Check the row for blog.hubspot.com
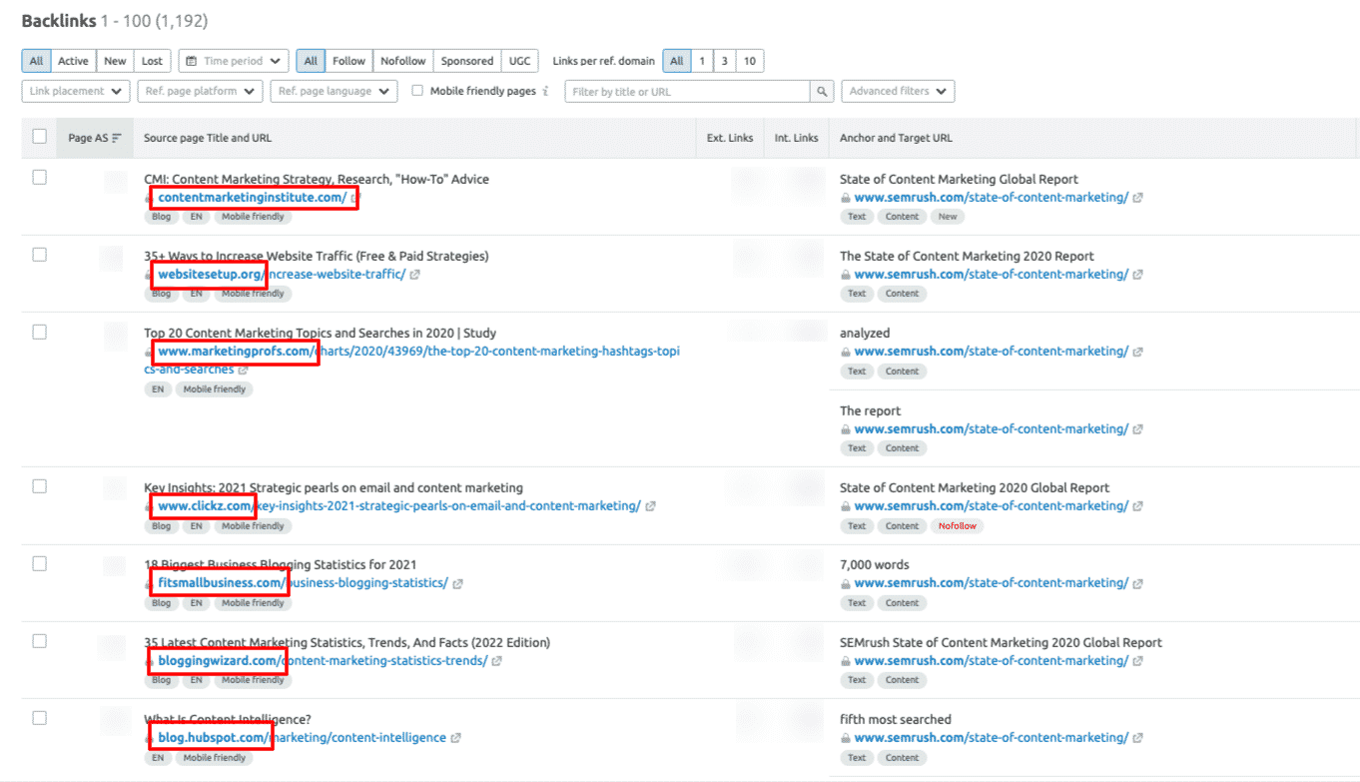This screenshot has height=782, width=1360. (x=39, y=718)
